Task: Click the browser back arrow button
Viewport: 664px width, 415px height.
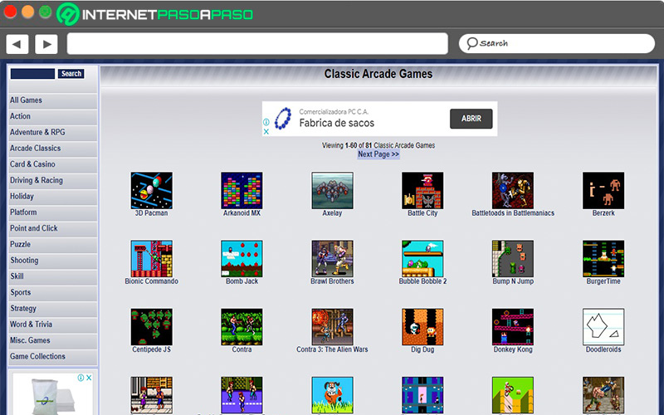Action: [x=17, y=44]
